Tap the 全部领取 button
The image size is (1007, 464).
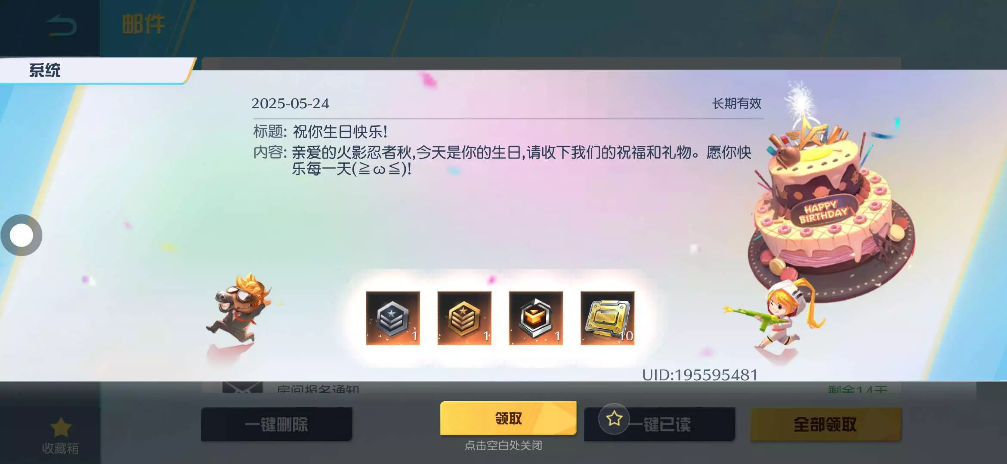pyautogui.click(x=825, y=424)
